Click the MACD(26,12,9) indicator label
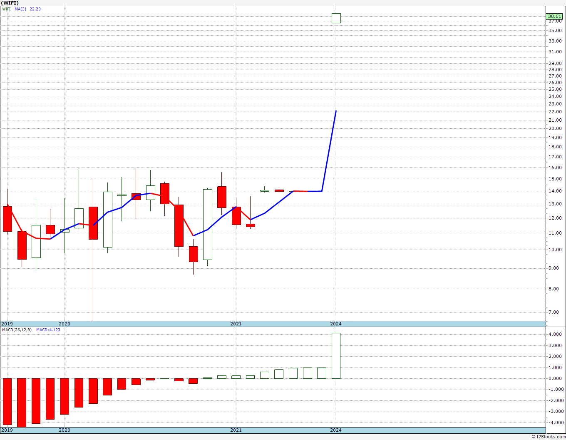Viewport: 566px width, 440px height. click(x=17, y=330)
